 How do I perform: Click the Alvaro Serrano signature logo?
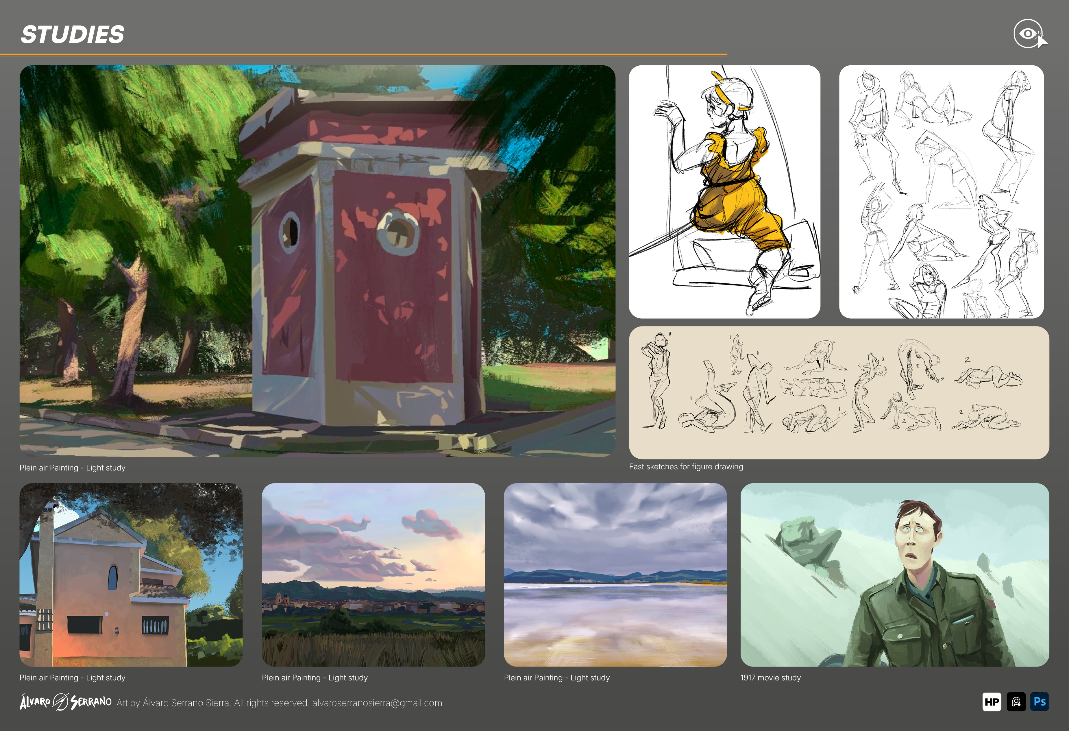pos(65,702)
